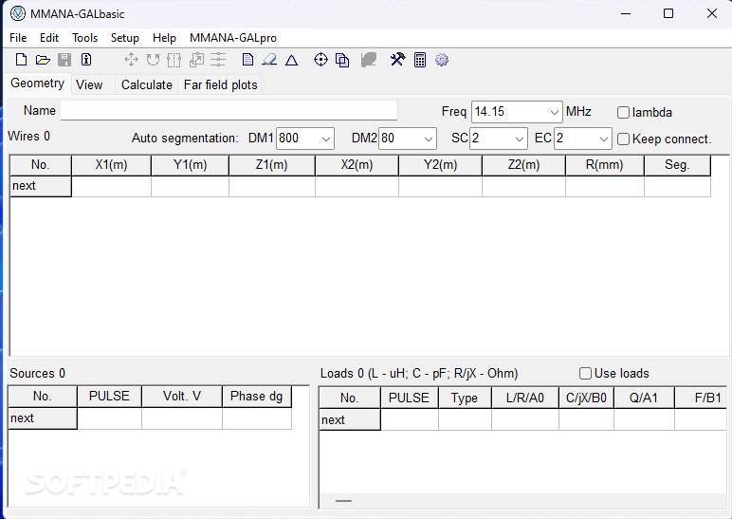Open the Tools menu
The width and height of the screenshot is (732, 519).
85,38
